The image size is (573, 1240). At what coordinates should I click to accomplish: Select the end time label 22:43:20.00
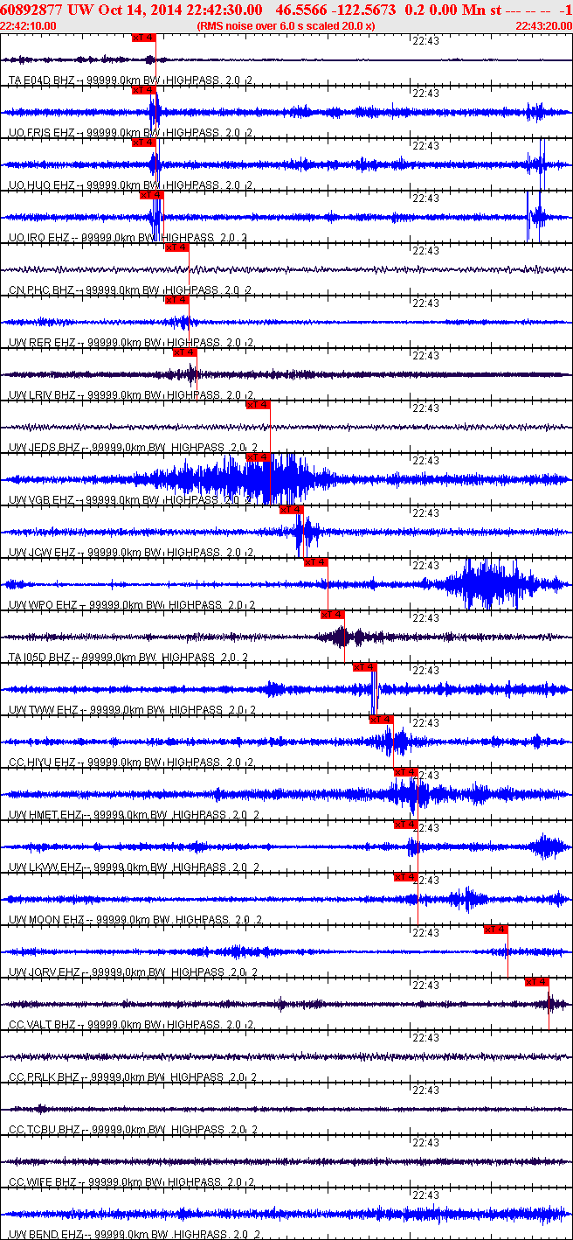tap(543, 26)
